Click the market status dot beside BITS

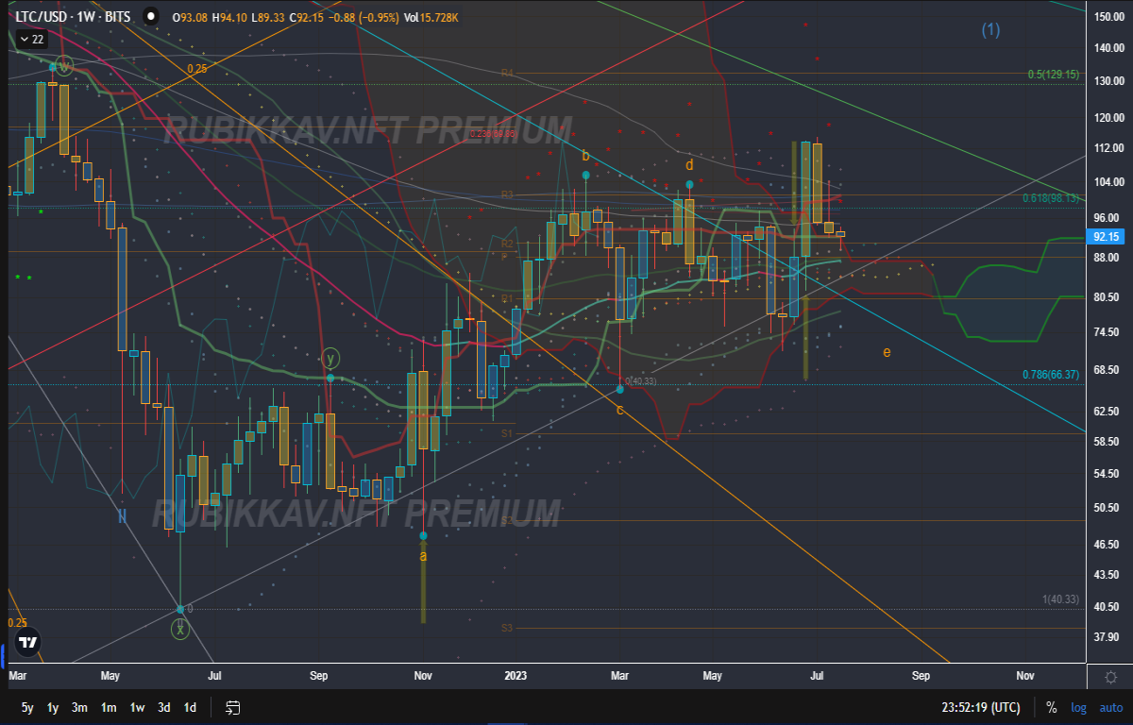(151, 17)
